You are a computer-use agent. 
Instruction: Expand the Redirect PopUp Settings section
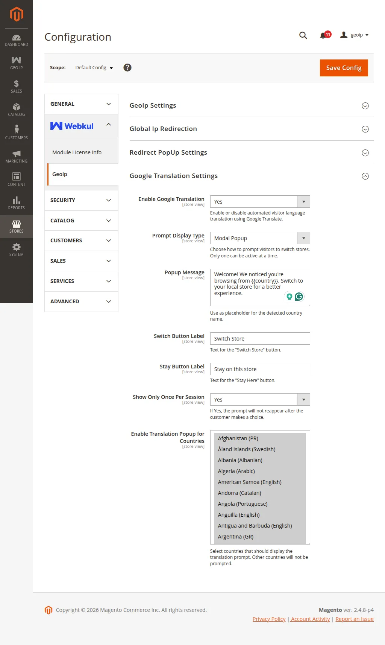pos(252,153)
